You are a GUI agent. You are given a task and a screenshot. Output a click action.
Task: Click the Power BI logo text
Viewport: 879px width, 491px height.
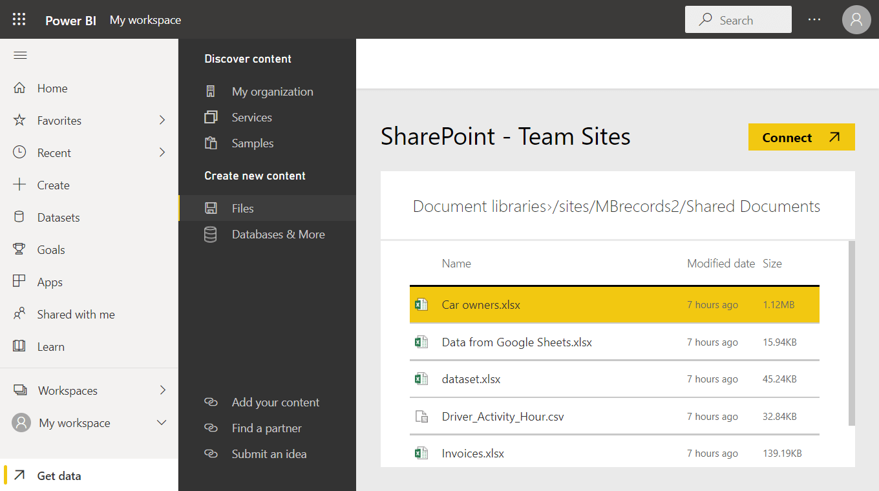click(70, 20)
